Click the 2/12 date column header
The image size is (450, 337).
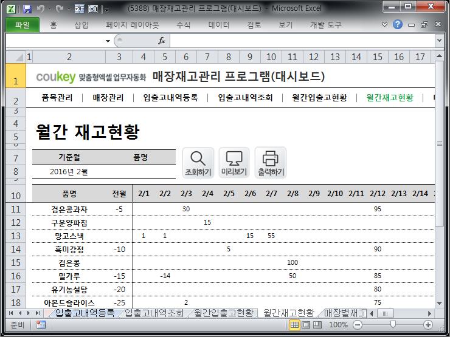[x=378, y=194]
